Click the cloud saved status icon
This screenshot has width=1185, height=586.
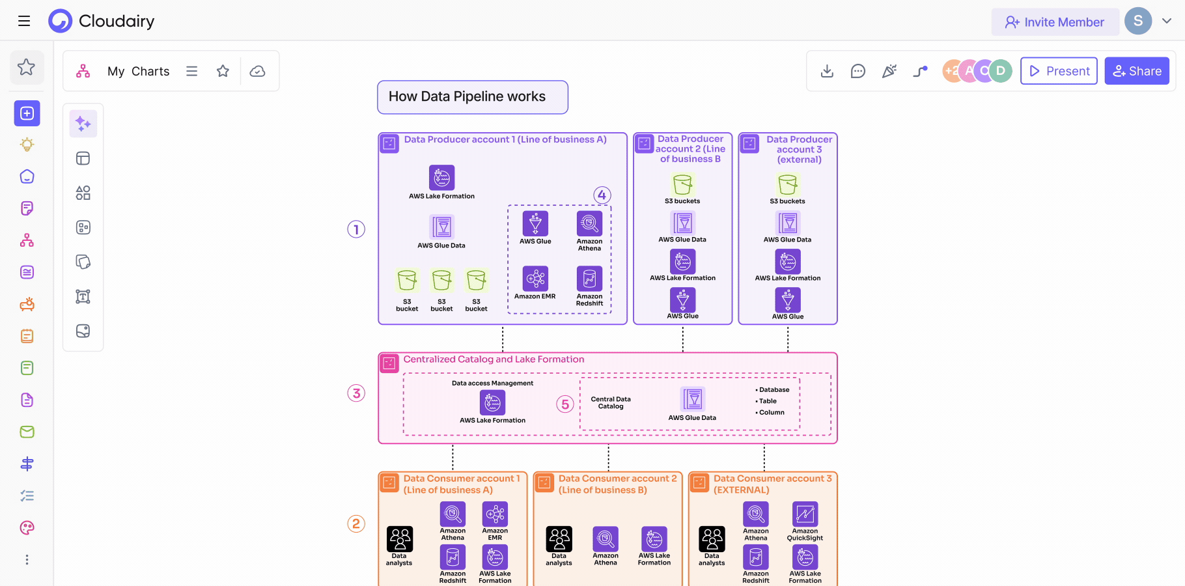(258, 71)
